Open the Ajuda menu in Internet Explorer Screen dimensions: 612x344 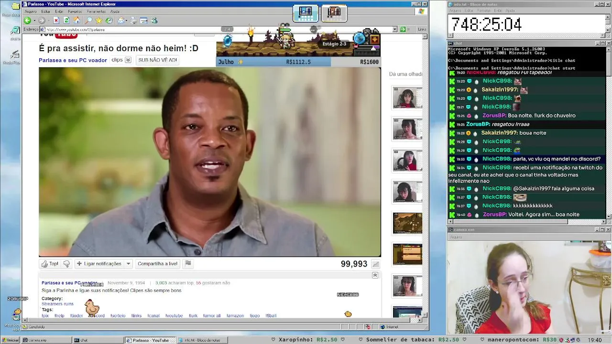(115, 11)
